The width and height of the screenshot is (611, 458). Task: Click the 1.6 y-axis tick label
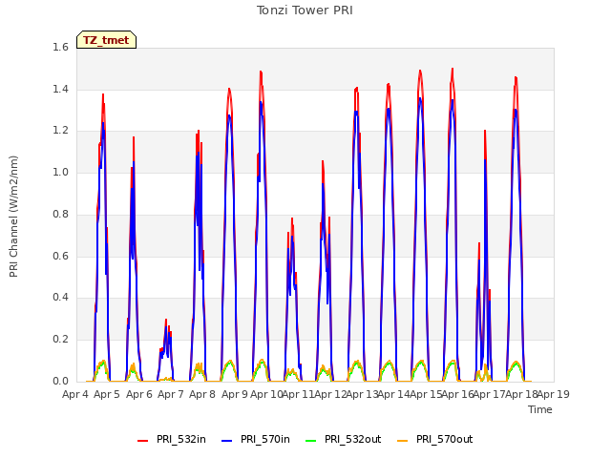point(60,47)
